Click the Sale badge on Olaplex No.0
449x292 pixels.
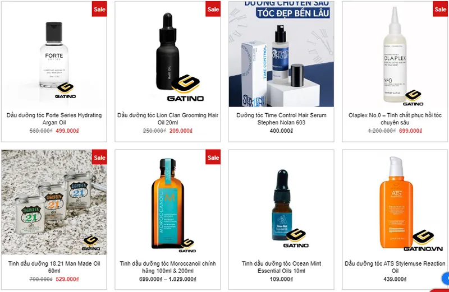[x=440, y=9]
